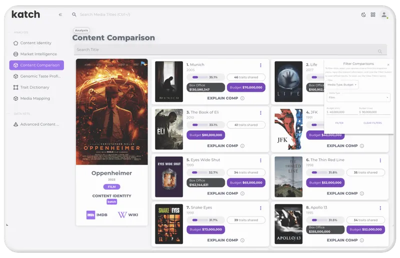The height and width of the screenshot is (258, 400).
Task: Click Munich's 35.1% similarity bar
Action: [205, 77]
